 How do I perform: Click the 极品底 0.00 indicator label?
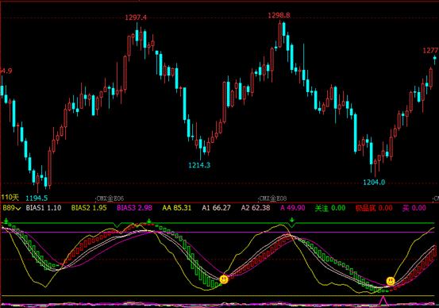pyautogui.click(x=374, y=208)
